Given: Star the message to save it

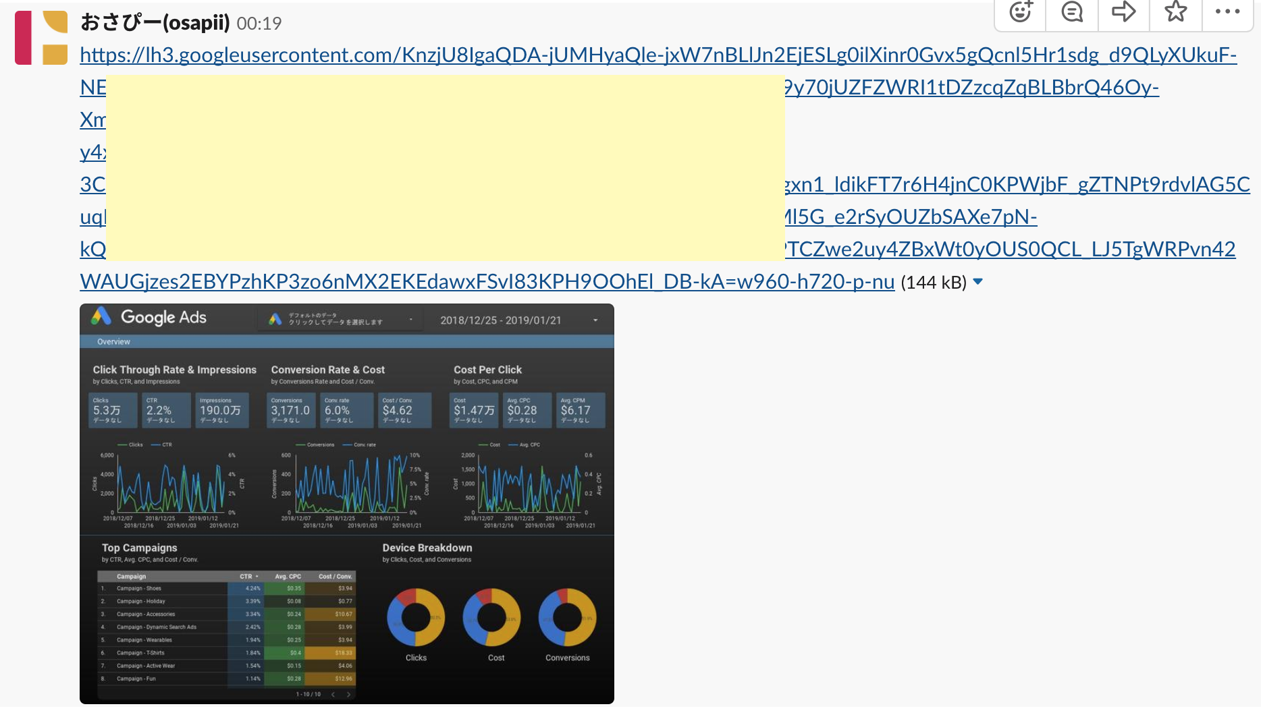Looking at the screenshot, I should 1176,12.
